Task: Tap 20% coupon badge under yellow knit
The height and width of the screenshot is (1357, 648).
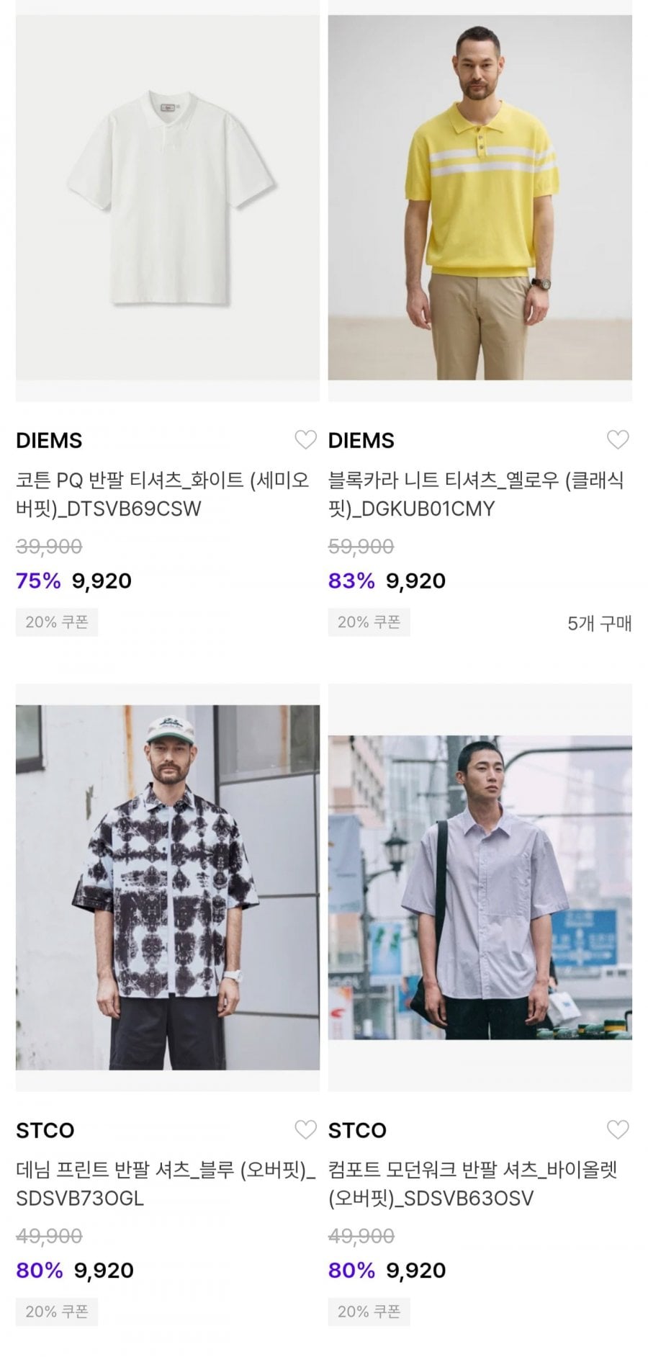Action: (x=369, y=622)
